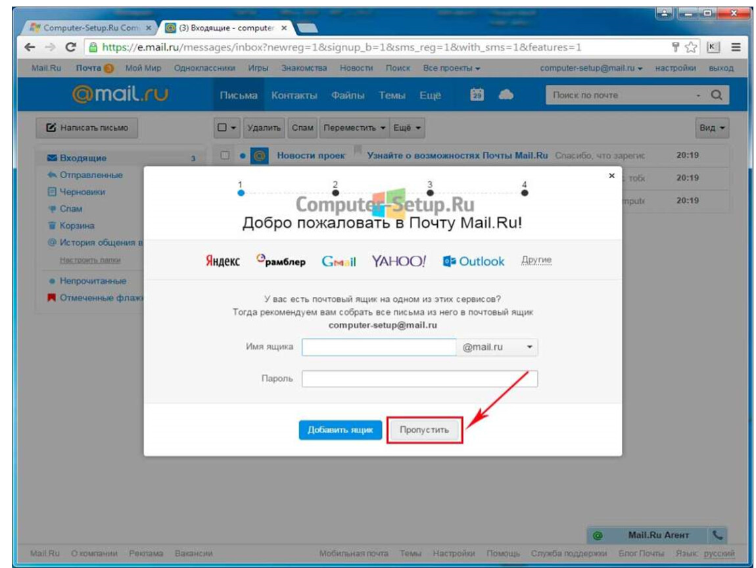
Task: Click the mail search magnifier icon
Action: coord(717,95)
